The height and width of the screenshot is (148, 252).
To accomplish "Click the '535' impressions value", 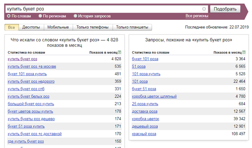I will tap(118, 66).
